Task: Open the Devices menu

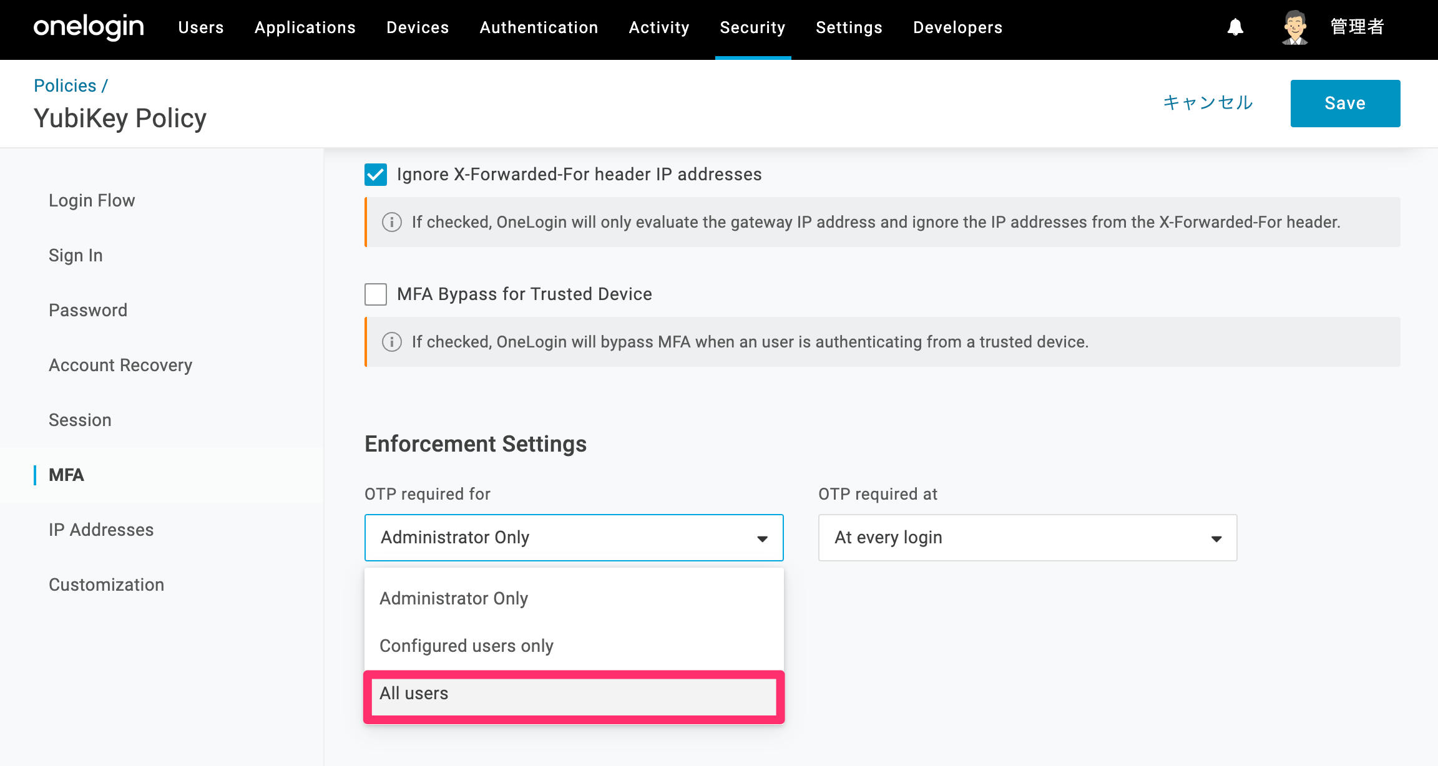Action: 418,27
